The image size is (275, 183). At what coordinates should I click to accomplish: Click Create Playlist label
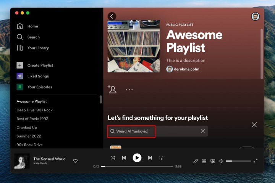coord(40,65)
